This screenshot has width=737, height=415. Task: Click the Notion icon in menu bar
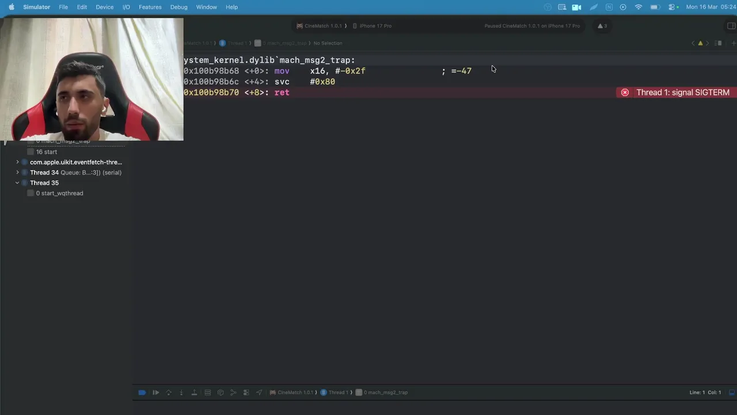pos(609,7)
